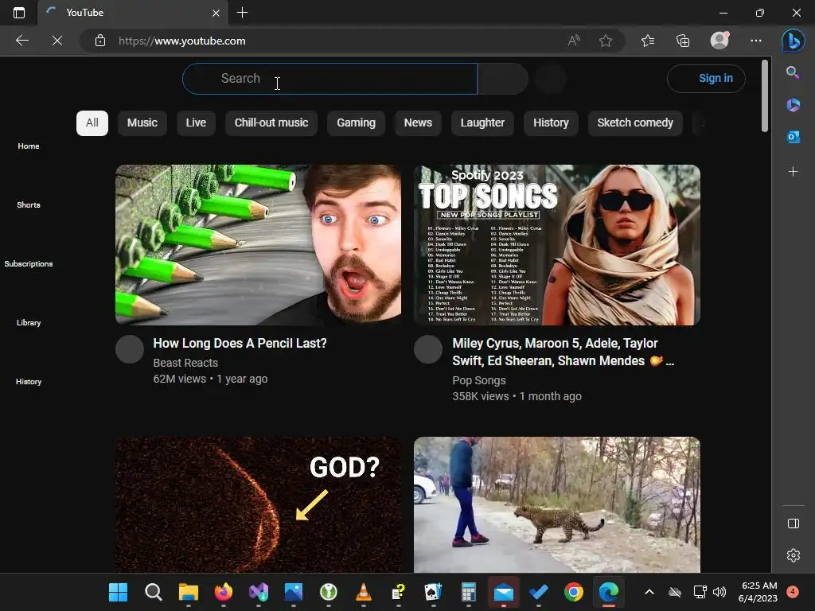Open Library in YouTube sidebar
Viewport: 815px width, 611px height.
click(29, 323)
